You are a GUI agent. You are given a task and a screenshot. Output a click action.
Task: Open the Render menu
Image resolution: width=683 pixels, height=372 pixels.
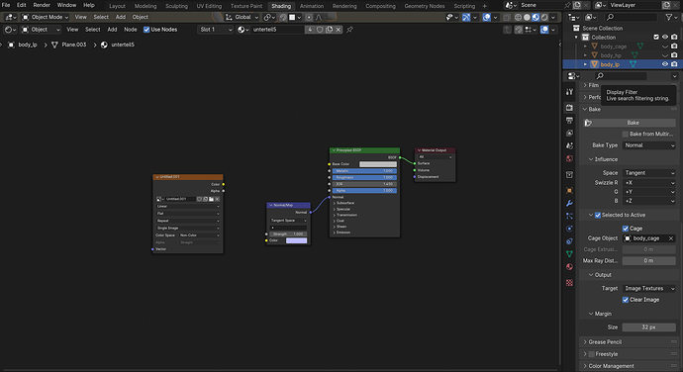click(x=42, y=5)
